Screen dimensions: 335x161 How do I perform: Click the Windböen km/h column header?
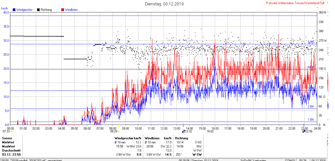pos(158,138)
